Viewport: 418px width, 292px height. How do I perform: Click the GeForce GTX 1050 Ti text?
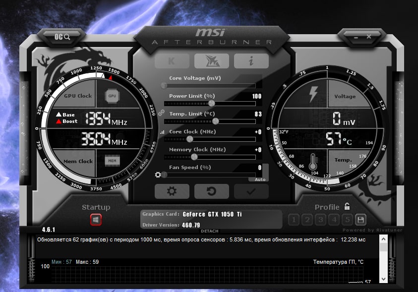click(x=212, y=214)
